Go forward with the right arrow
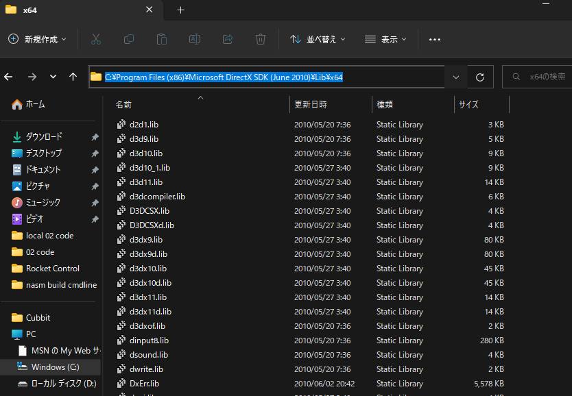The width and height of the screenshot is (572, 396). tap(32, 77)
